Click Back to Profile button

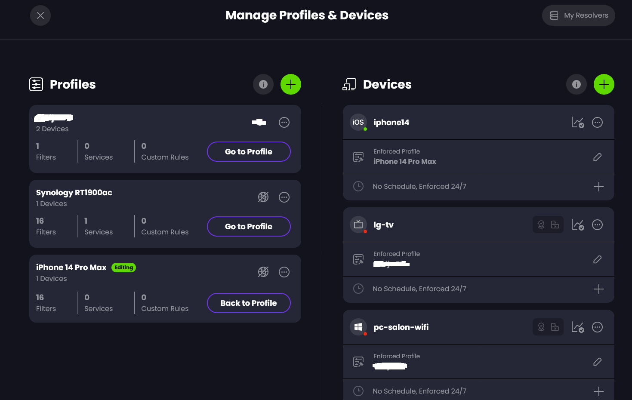(249, 303)
